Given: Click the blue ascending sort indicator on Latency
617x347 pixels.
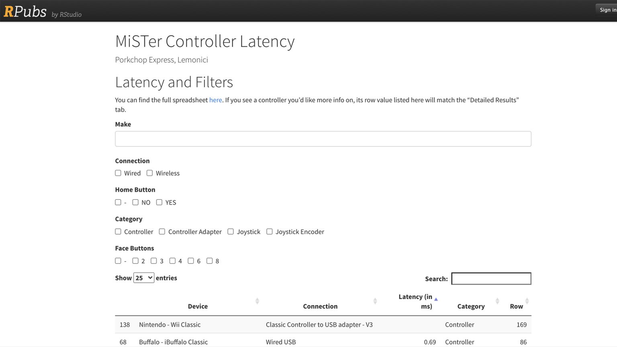Looking at the screenshot, I should [436, 299].
